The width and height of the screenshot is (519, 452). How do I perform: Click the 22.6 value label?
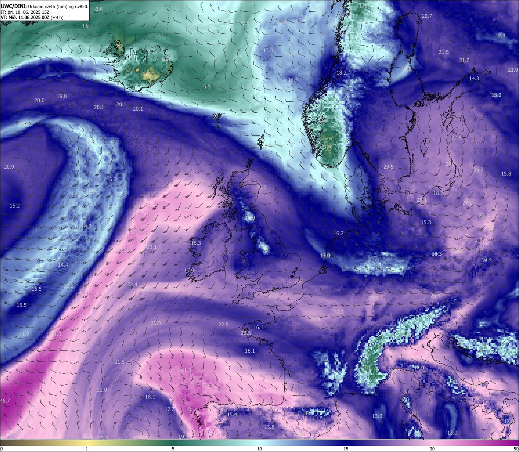(x=456, y=137)
